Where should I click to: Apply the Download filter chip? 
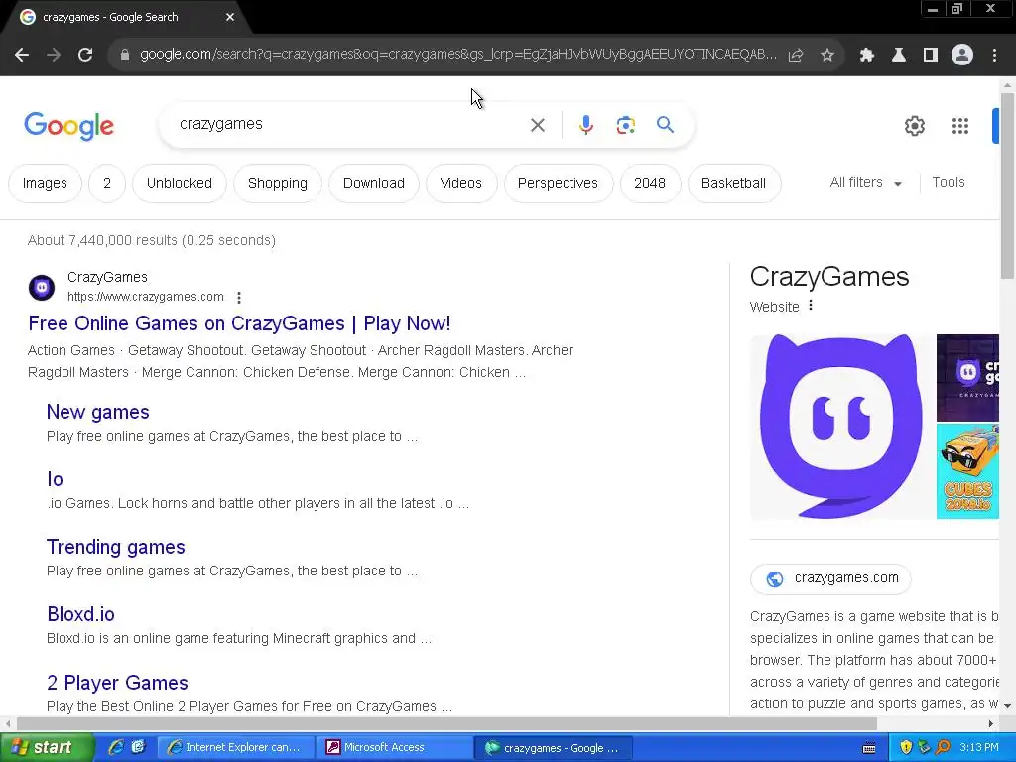(374, 184)
